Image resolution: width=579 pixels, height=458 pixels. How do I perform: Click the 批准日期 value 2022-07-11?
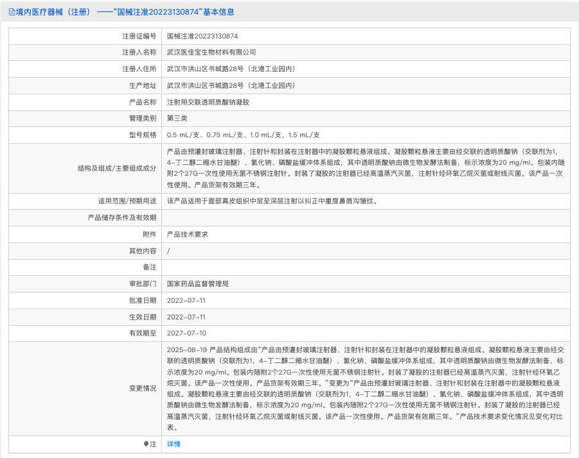tap(186, 300)
